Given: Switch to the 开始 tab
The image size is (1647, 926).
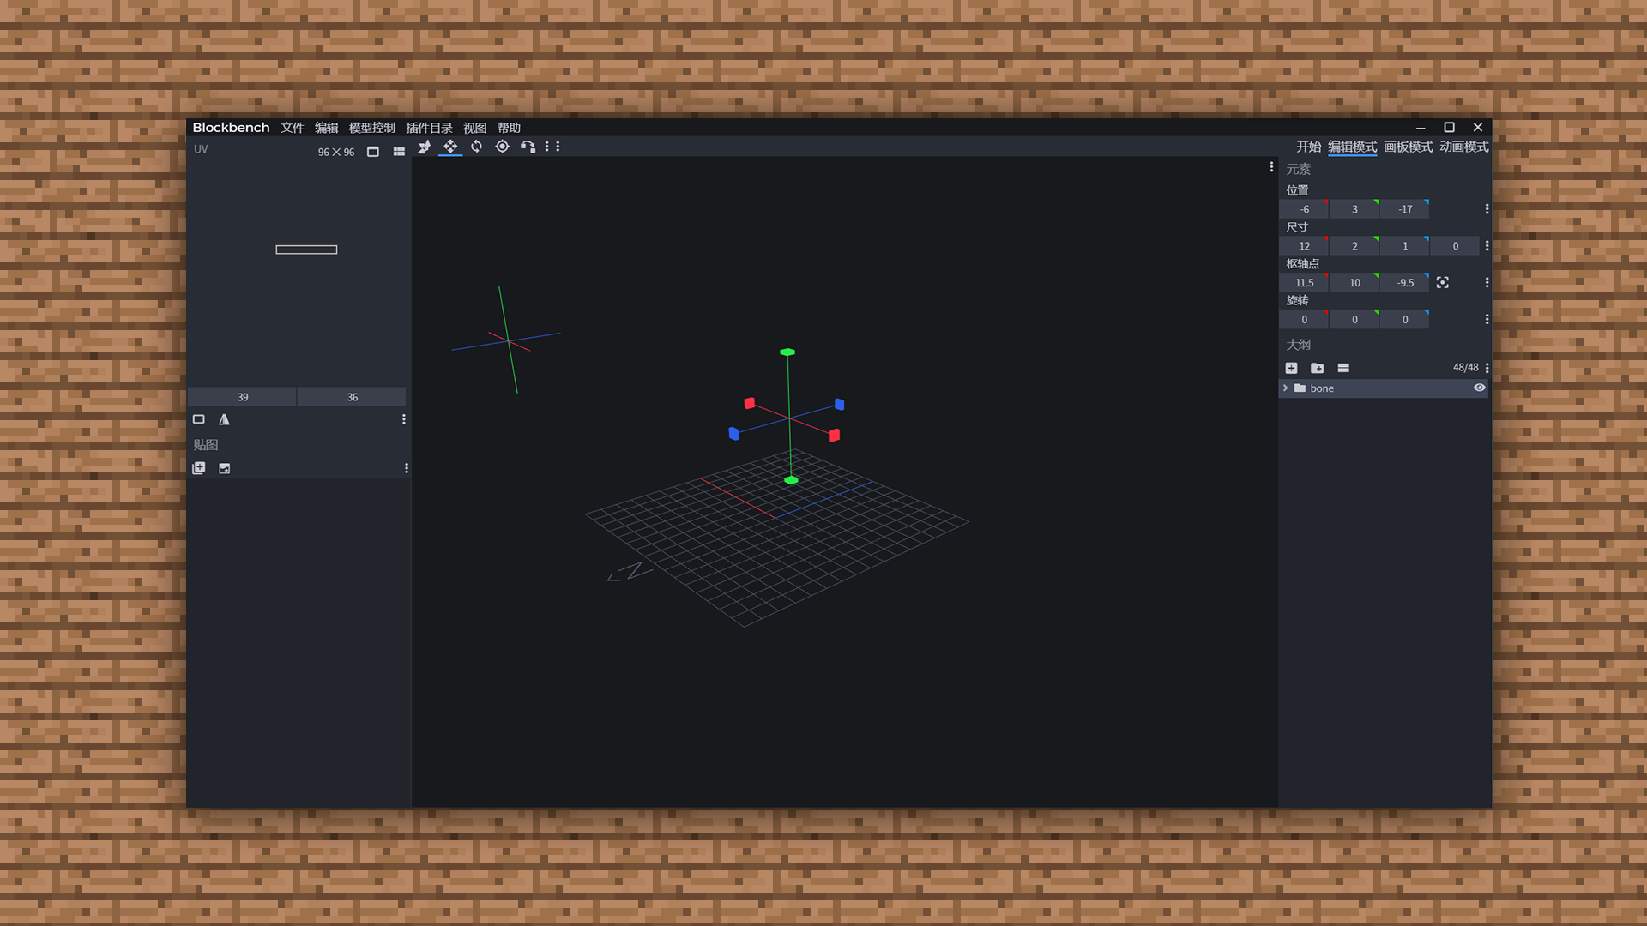Looking at the screenshot, I should (x=1308, y=147).
